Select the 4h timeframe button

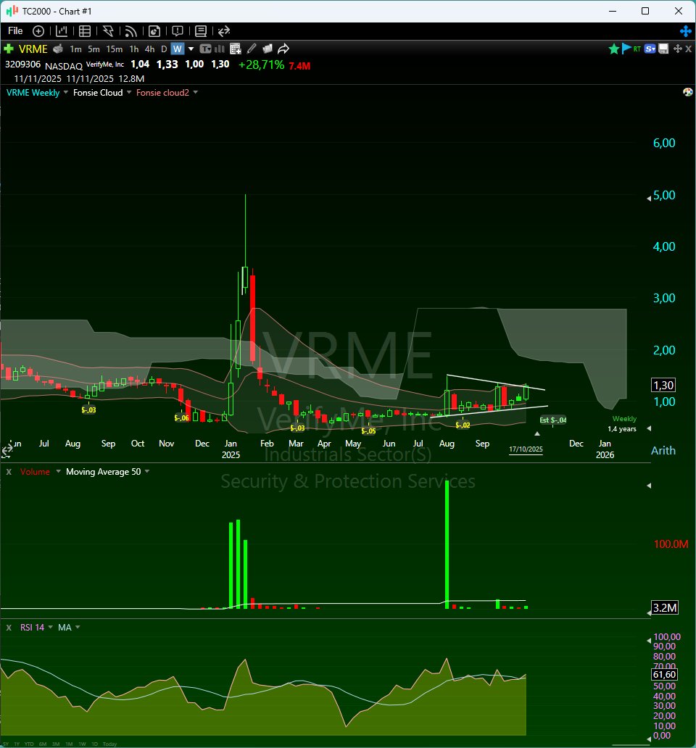pyautogui.click(x=149, y=48)
